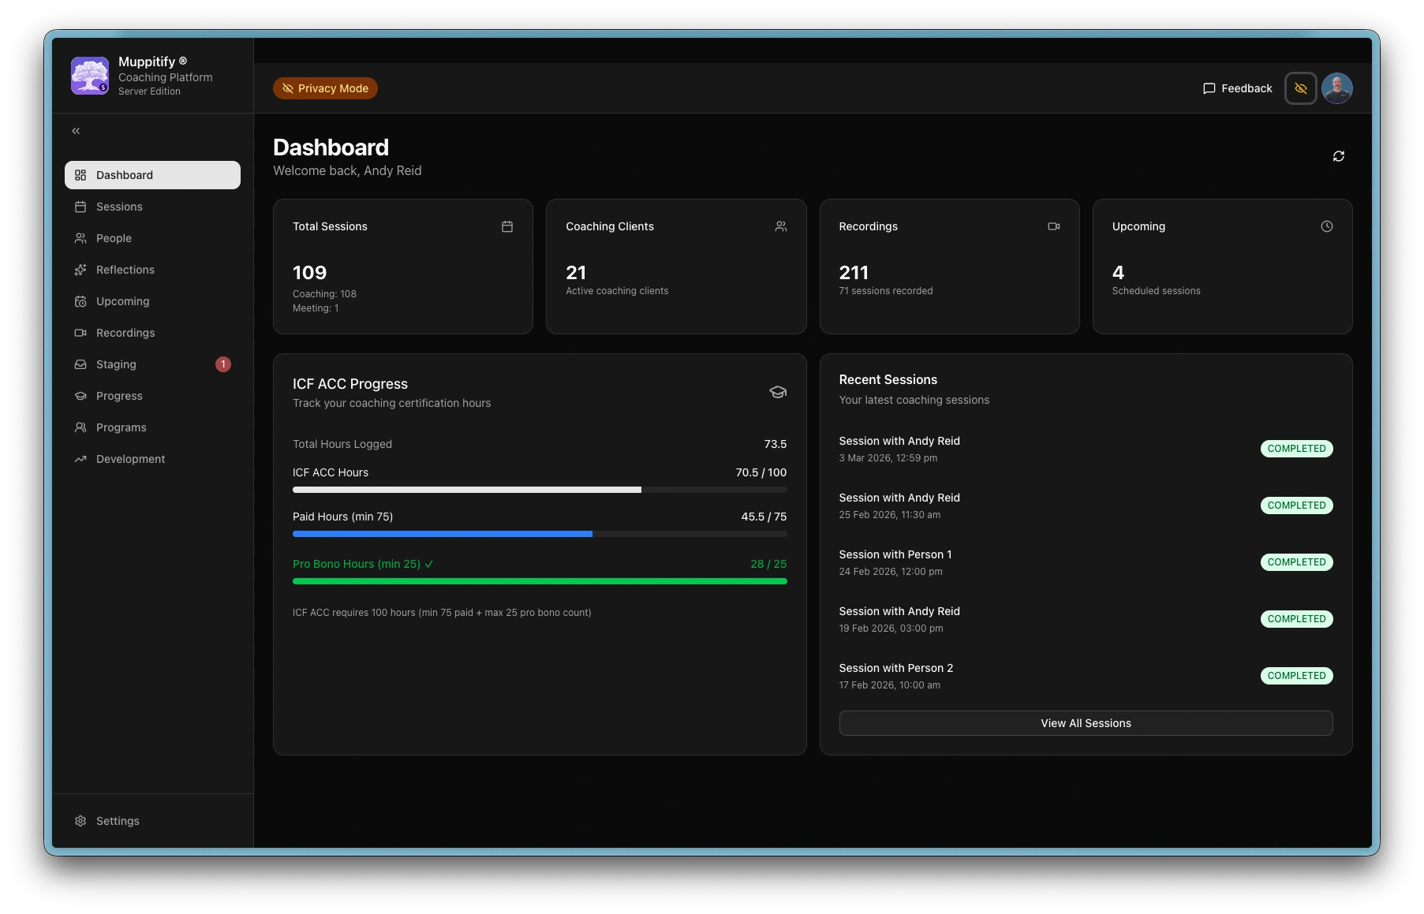1424x914 pixels.
Task: Click the clock icon in Upcoming card
Action: [x=1326, y=226]
